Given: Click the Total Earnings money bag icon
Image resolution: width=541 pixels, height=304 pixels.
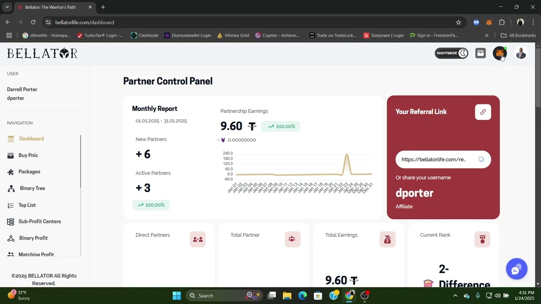Looking at the screenshot, I should point(388,239).
